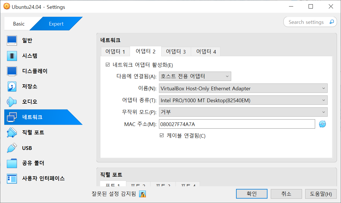Click the 공유 폴더 sidebar label
Screen dimensions: 341x203
[x=33, y=163]
